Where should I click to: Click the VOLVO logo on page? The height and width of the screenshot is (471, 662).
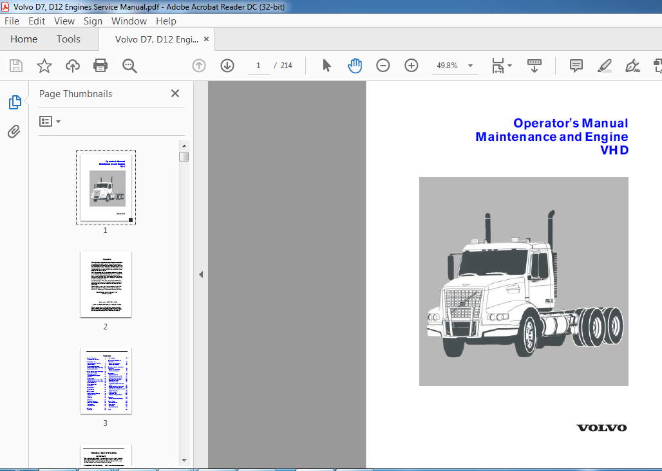point(601,428)
